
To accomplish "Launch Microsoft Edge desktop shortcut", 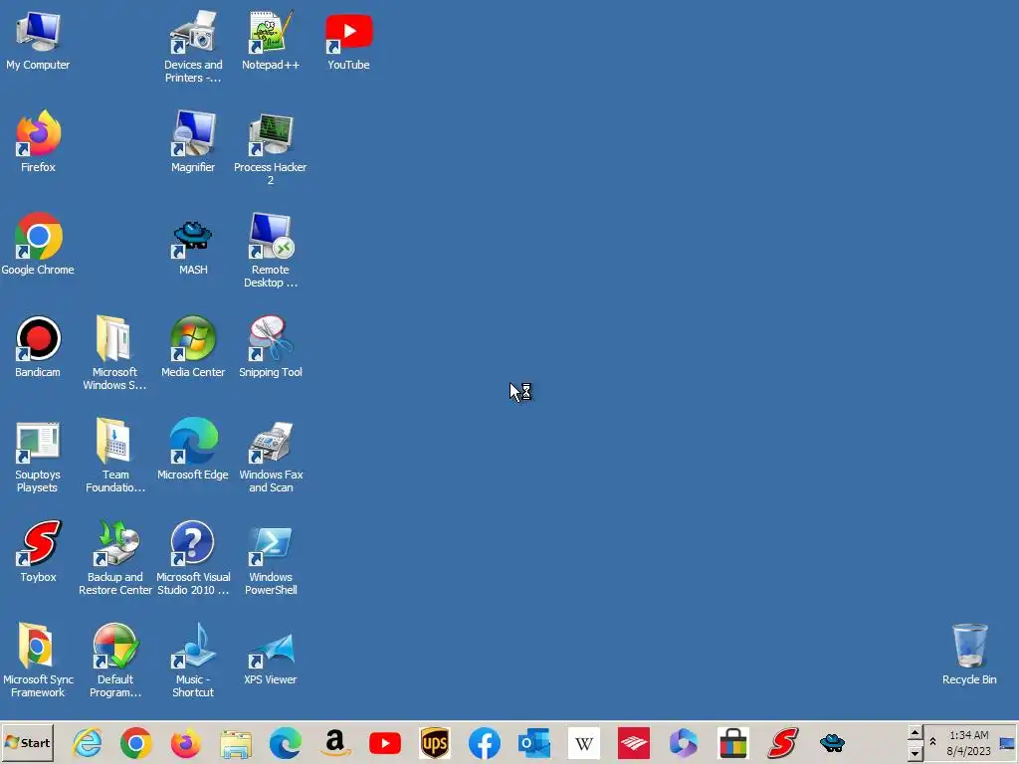I will tap(193, 450).
